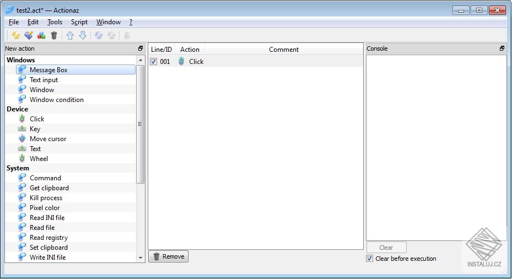This screenshot has height=279, width=512.
Task: Click the action list scrollbar thumb
Action: tap(141, 124)
